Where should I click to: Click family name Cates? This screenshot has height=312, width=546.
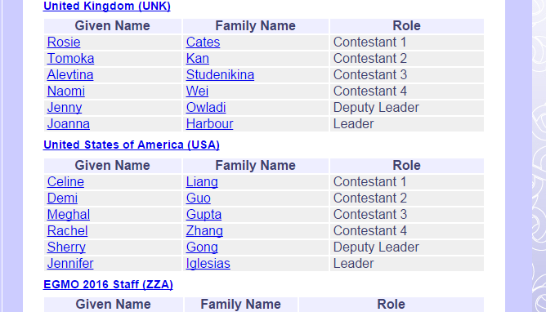tap(203, 42)
